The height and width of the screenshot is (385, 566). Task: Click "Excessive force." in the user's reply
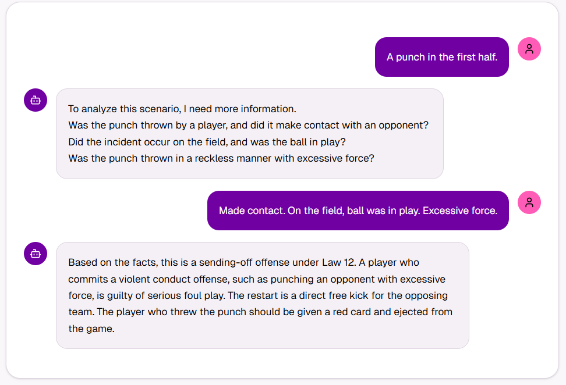(x=460, y=211)
